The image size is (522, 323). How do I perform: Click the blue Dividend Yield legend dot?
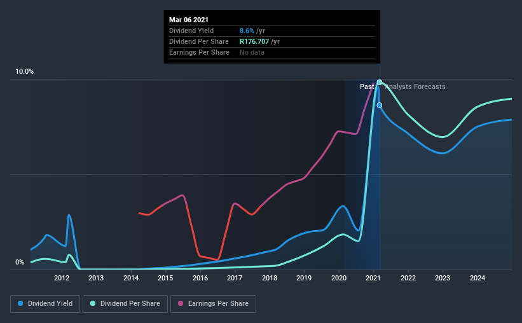tap(20, 303)
